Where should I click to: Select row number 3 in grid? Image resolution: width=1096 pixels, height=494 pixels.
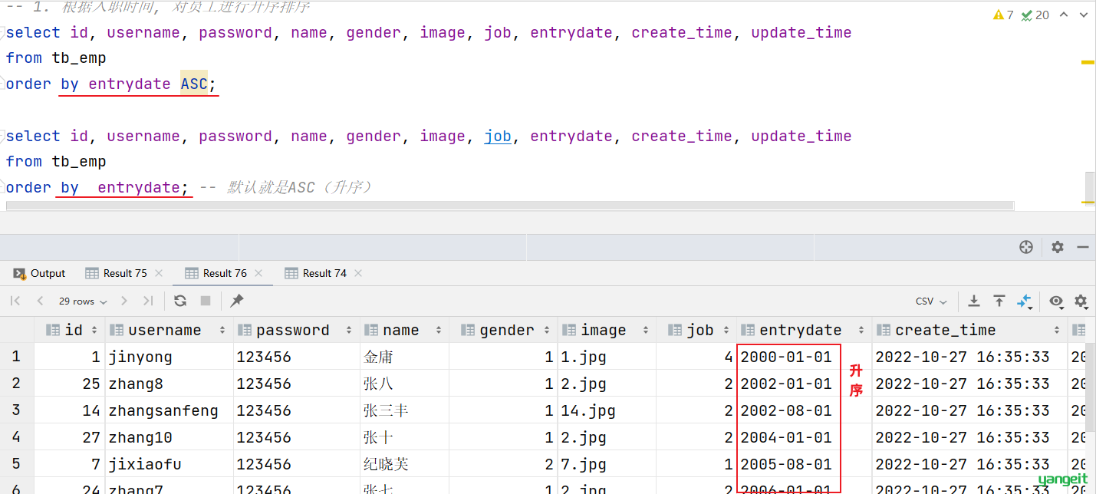point(16,410)
